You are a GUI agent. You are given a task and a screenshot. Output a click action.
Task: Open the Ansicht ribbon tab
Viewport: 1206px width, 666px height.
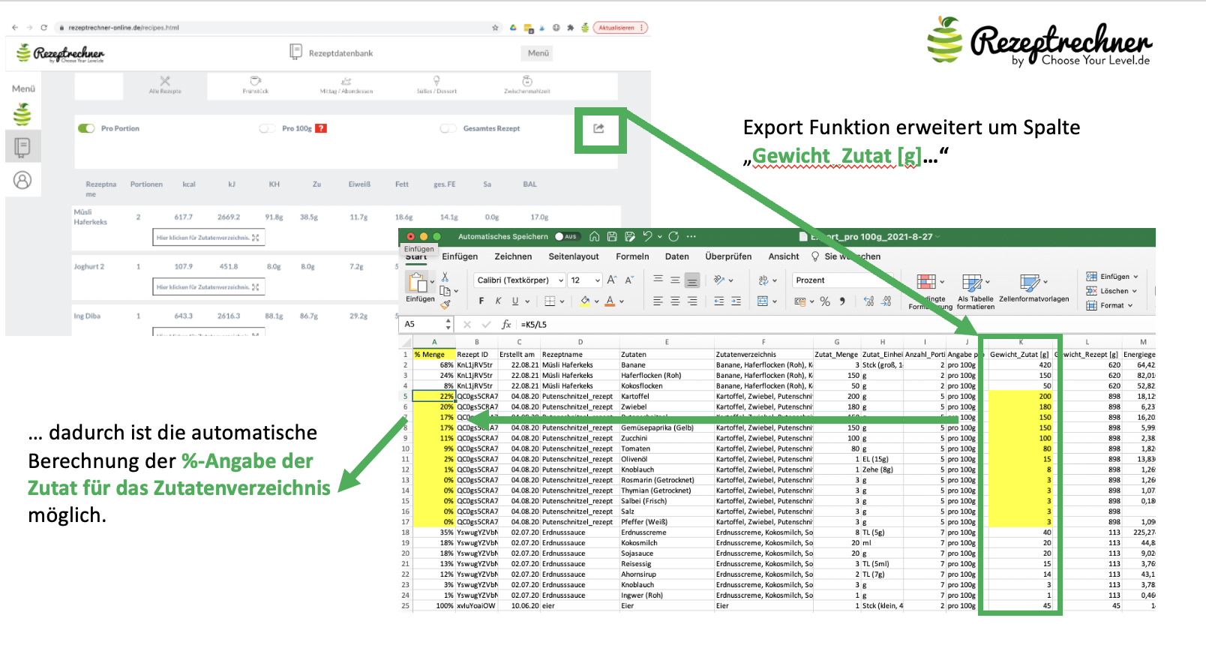(x=784, y=256)
